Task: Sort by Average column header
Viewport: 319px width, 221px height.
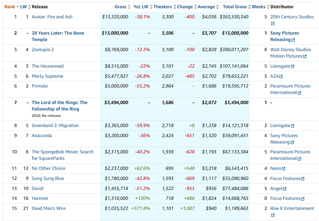Action: point(206,7)
